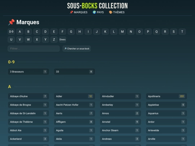Viewport: 195px width, 146px height.
Task: Open the Anchor Steam brand
Action: [x=121, y=130]
